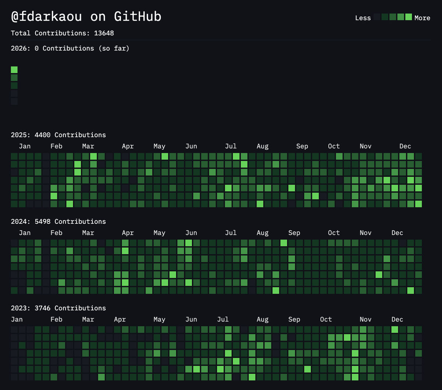Screen dimensions: 442x390
Task: Click the 'Sep' label in the 2023 graph
Action: click(x=294, y=320)
